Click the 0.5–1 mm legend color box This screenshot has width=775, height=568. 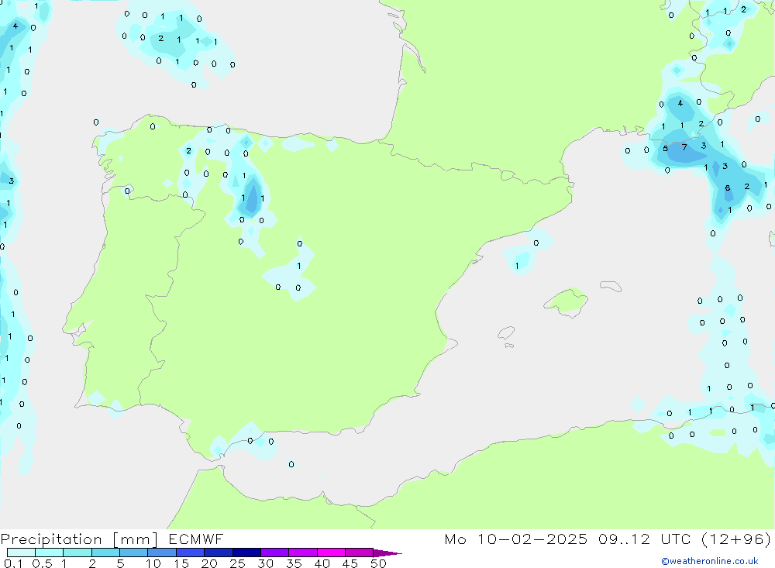[49, 553]
